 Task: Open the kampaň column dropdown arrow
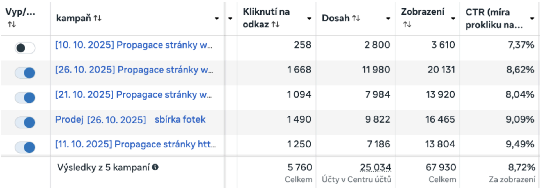[x=217, y=19]
